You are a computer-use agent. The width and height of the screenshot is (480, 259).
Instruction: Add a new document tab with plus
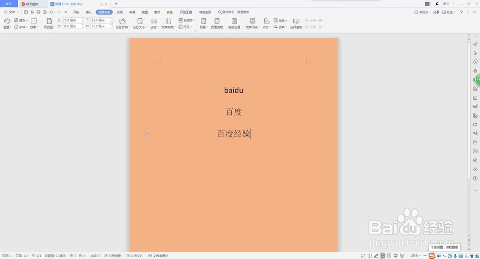[x=116, y=4]
